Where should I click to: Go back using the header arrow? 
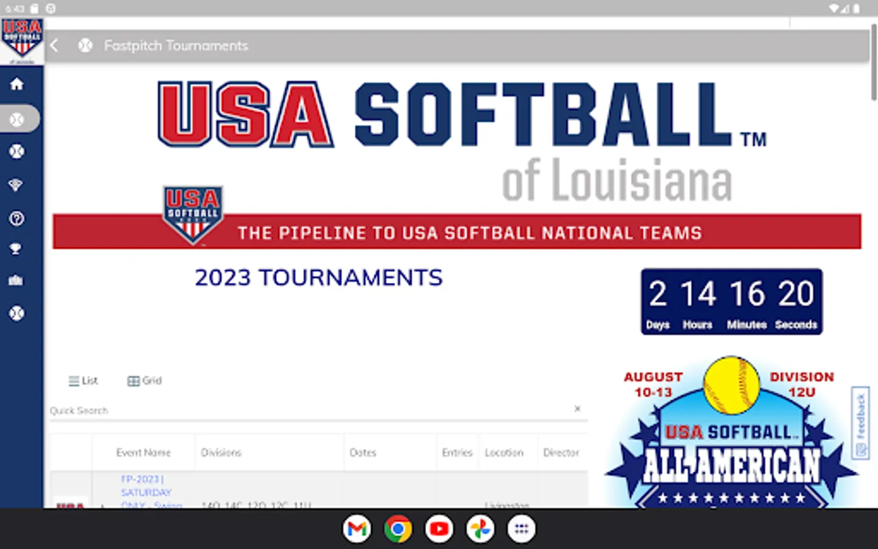tap(54, 46)
